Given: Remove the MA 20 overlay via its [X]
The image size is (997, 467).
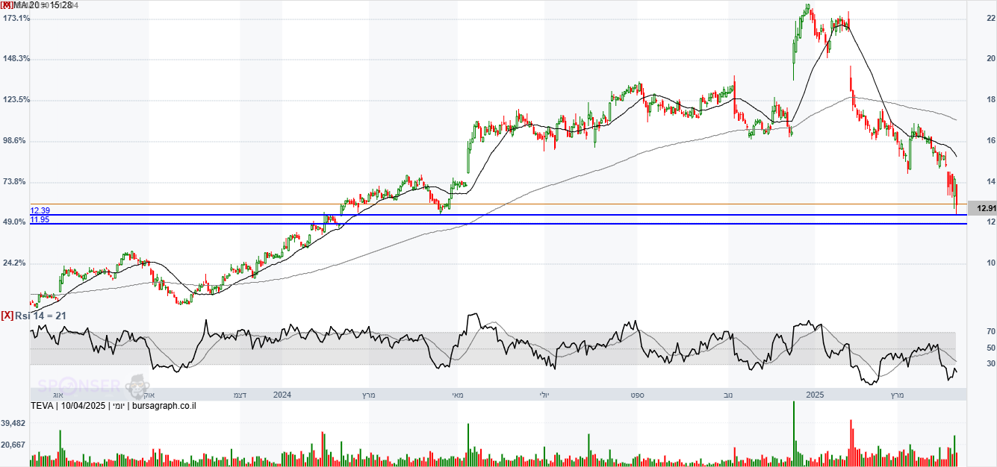Looking at the screenshot, I should click(6, 5).
